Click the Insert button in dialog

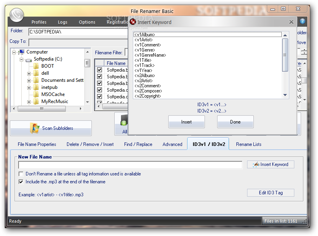(x=186, y=122)
